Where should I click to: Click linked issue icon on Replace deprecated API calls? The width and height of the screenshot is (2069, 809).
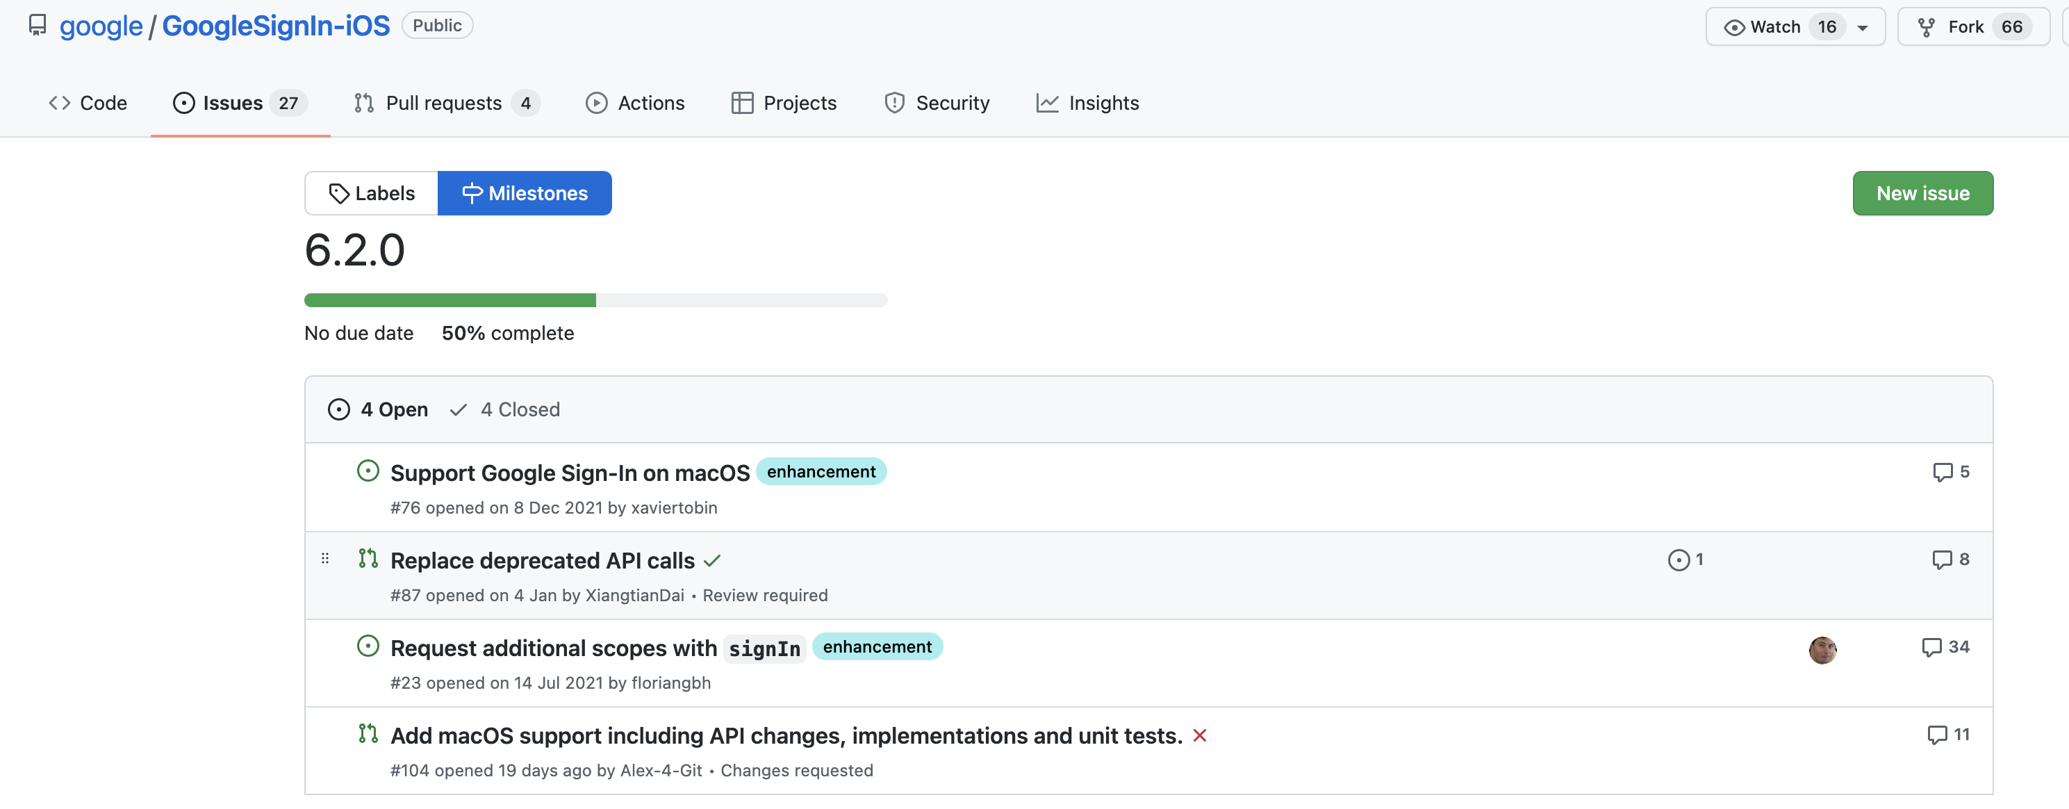click(1678, 560)
